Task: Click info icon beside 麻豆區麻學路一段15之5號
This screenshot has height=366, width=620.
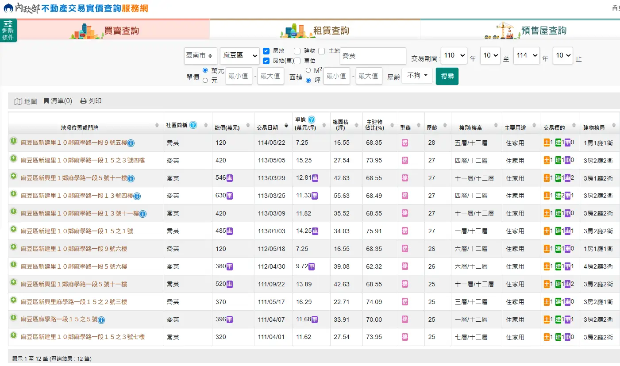Action: [101, 320]
